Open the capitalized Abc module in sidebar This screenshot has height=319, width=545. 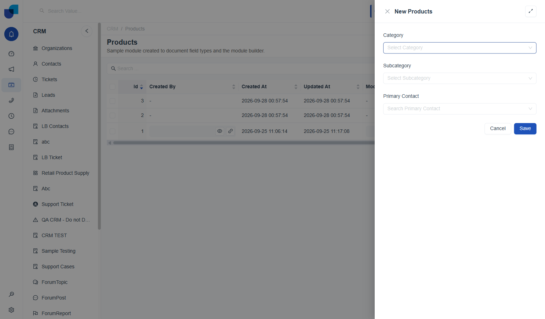pos(46,189)
